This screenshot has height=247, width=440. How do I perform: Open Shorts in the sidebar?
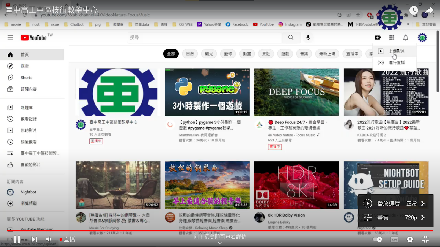(x=32, y=78)
